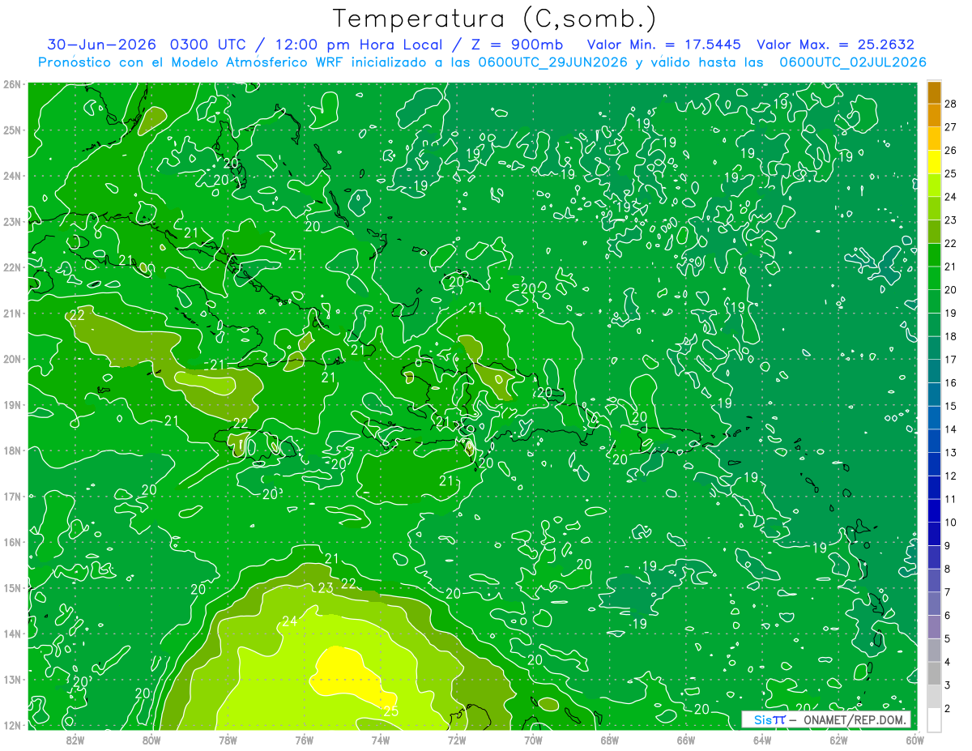Click the colorbar label '17'
Viewport: 972px width, 751px height.
pyautogui.click(x=950, y=360)
